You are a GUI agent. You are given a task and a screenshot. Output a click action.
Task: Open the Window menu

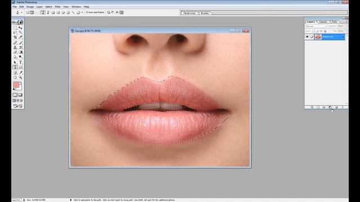coord(76,7)
